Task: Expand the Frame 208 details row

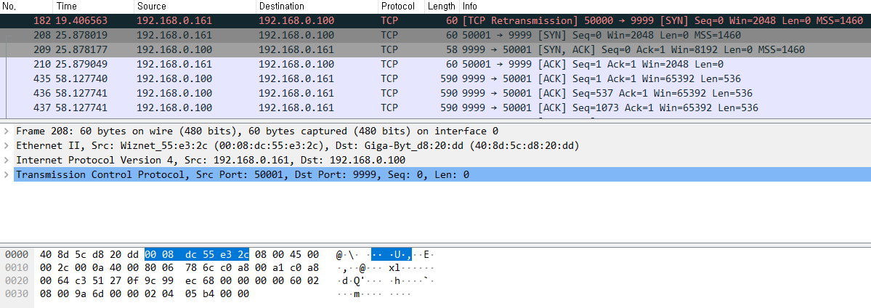Action: pos(6,131)
